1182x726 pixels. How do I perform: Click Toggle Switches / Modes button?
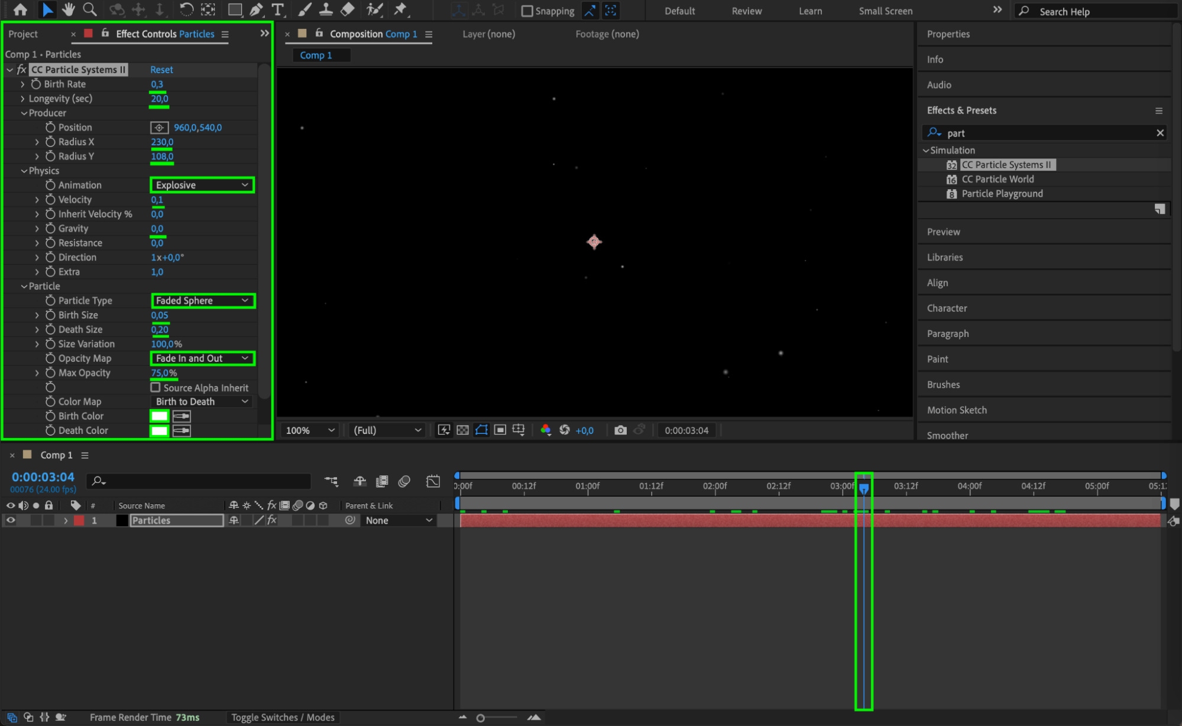point(283,717)
